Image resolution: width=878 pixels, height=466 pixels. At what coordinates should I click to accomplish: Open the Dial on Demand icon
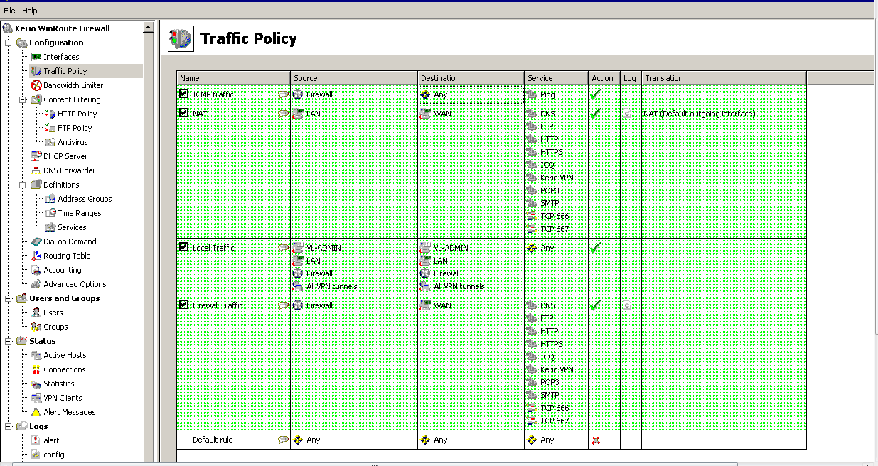point(36,242)
